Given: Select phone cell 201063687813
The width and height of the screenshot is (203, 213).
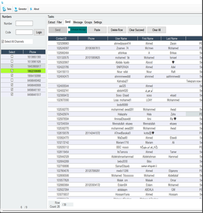Looking at the screenshot, I should click(x=93, y=48).
